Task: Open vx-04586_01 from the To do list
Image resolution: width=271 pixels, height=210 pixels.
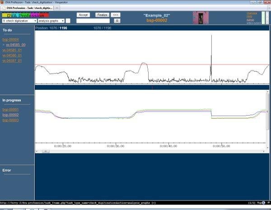Action: tap(12, 55)
